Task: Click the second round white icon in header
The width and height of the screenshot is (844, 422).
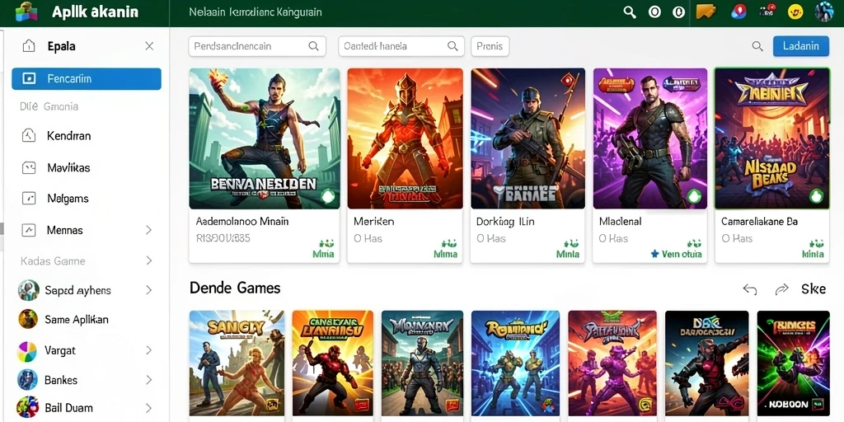Action: coord(679,12)
